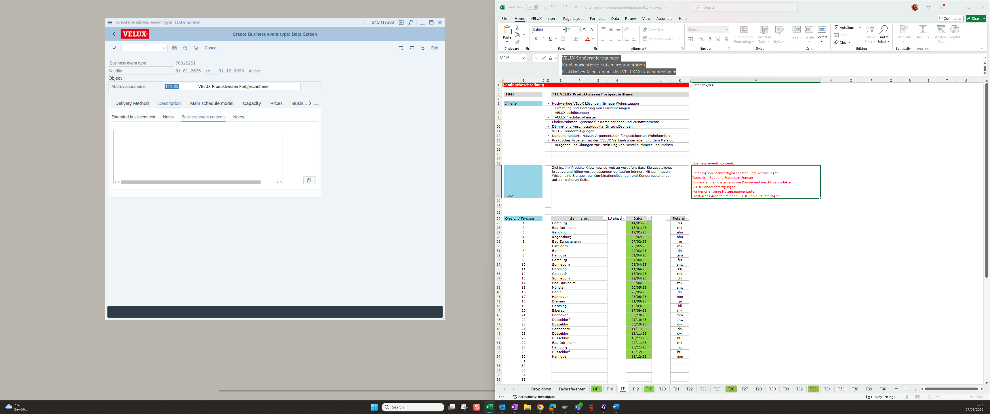Open Excel VELUX ribbon tab
The height and width of the screenshot is (414, 990).
pyautogui.click(x=536, y=18)
